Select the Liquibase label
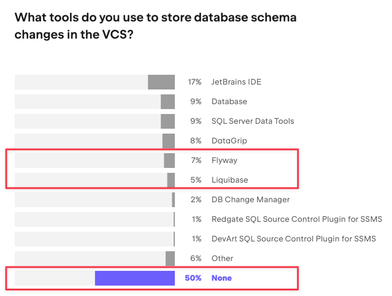 tap(229, 180)
